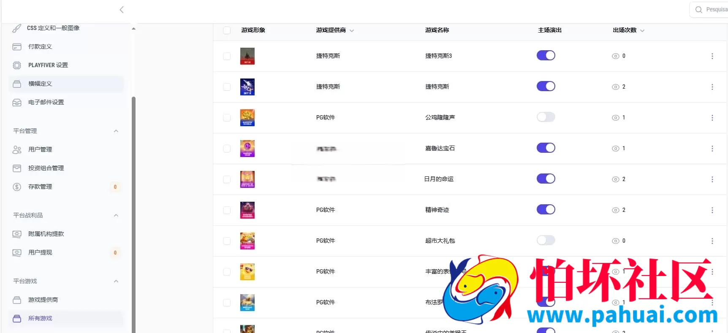Click the eye icon in 精神奇迹 row
This screenshot has width=728, height=333.
(616, 210)
